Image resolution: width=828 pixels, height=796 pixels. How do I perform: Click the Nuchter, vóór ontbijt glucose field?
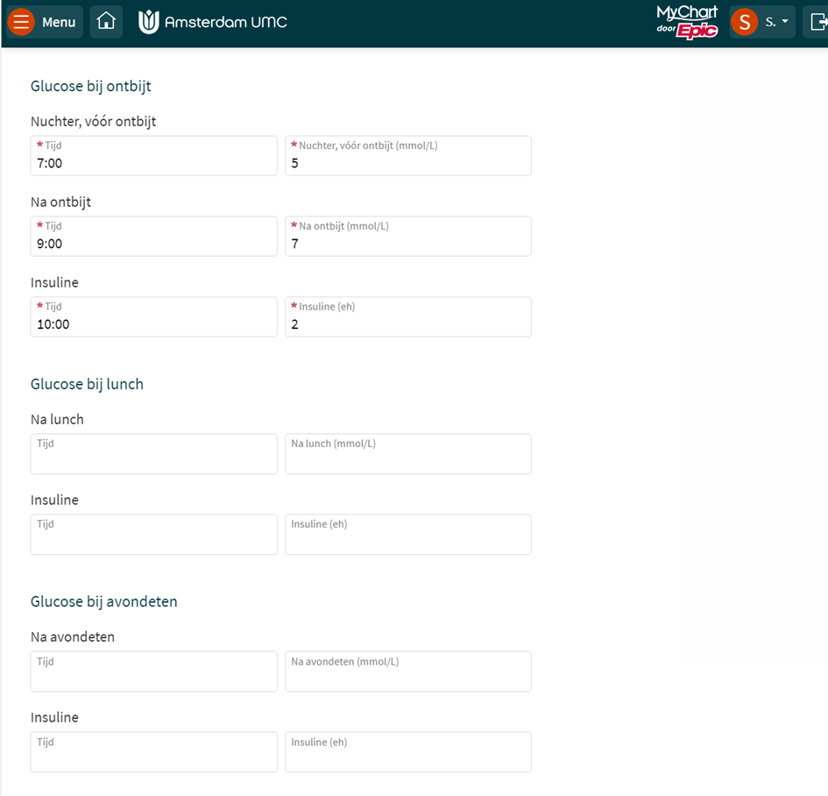click(407, 156)
